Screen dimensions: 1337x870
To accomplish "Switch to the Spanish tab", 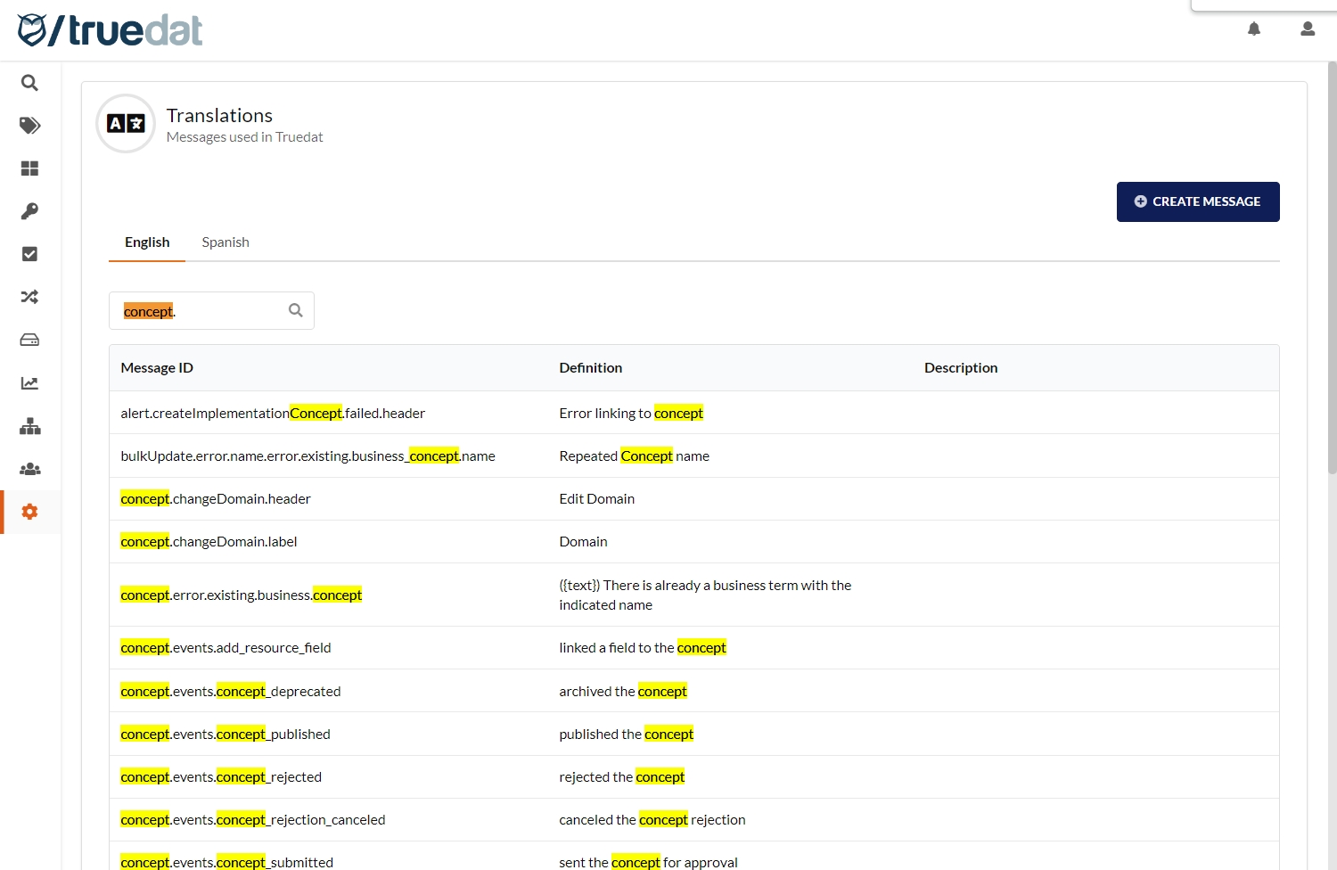I will point(226,242).
